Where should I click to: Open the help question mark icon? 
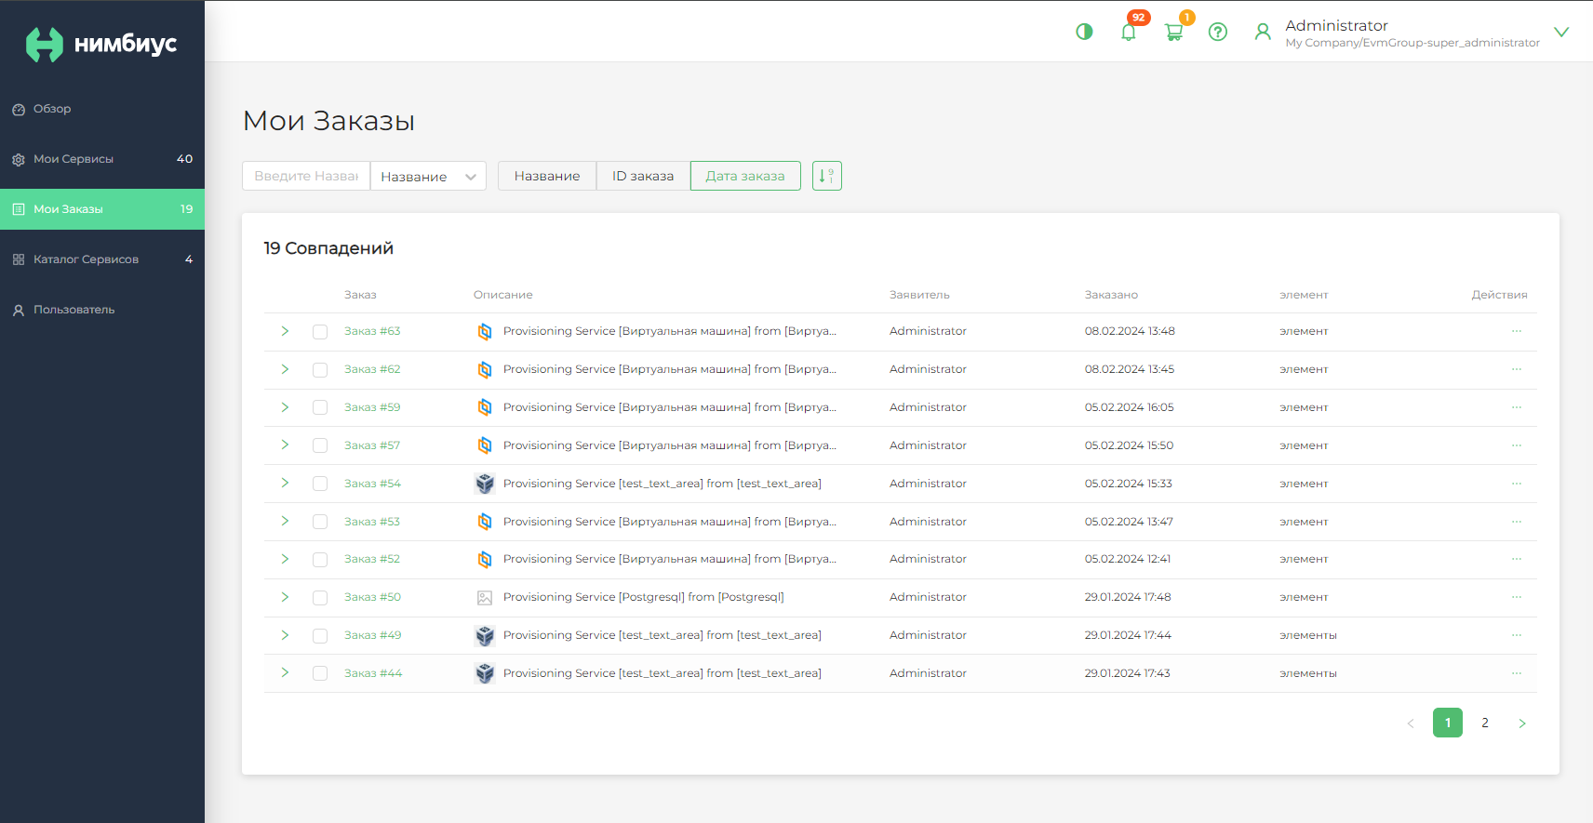[1218, 32]
